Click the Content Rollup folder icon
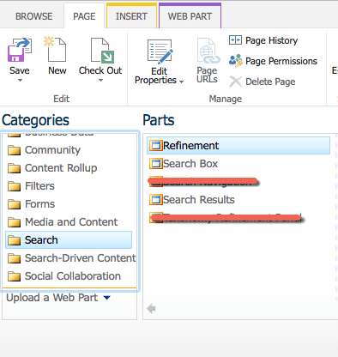Screen dimensions: 338x357 pyautogui.click(x=14, y=168)
